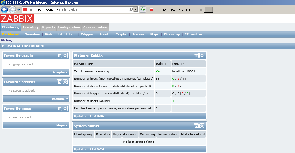Collapse the Favourite maps widget
The width and height of the screenshot is (295, 153).
click(65, 108)
